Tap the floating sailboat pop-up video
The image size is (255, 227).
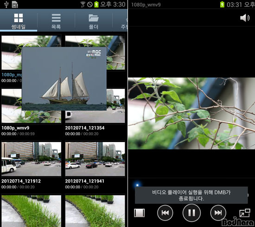[64, 79]
